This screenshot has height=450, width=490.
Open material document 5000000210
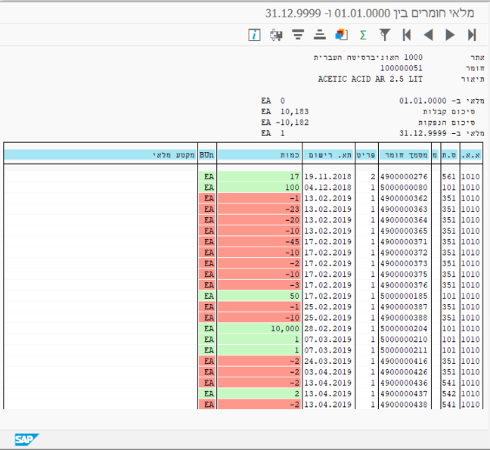pyautogui.click(x=404, y=340)
